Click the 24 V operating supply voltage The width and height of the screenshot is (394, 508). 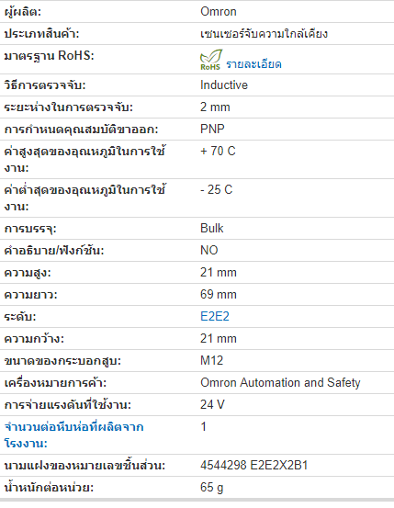pyautogui.click(x=212, y=404)
